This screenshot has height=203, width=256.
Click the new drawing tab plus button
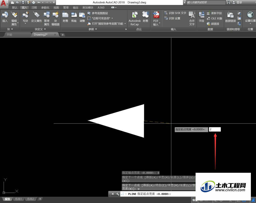click(62, 35)
